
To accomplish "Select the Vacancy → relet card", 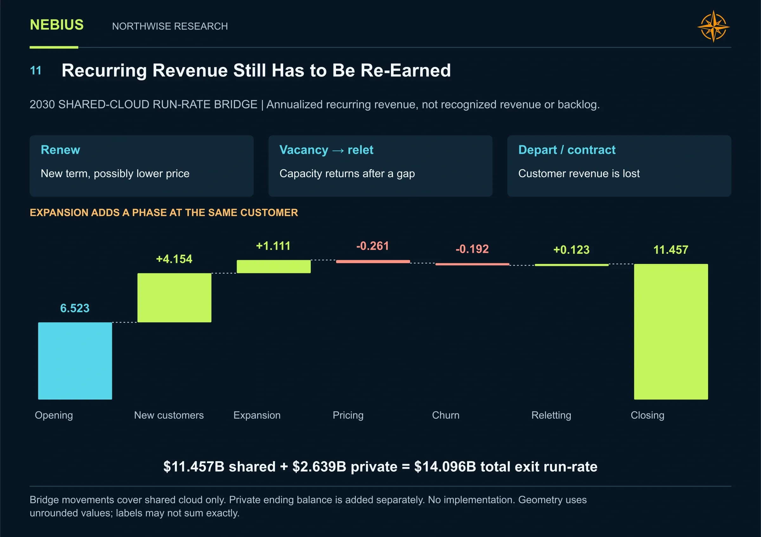I will [x=380, y=166].
